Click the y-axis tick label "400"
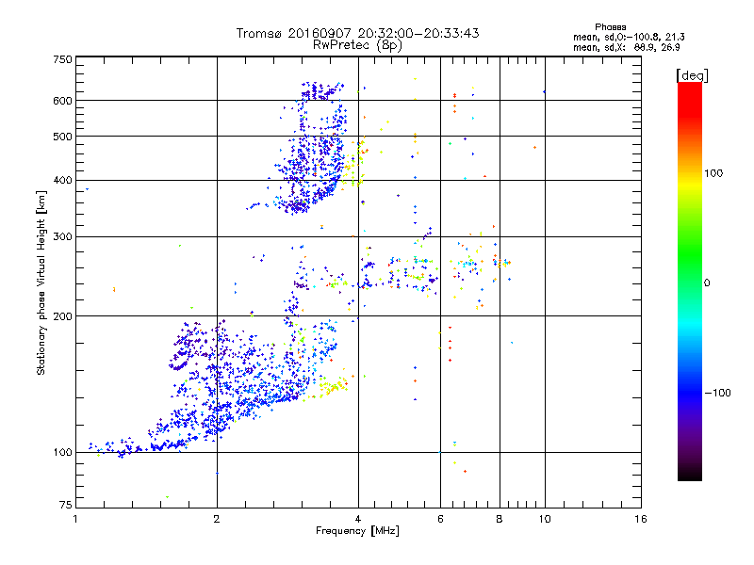Viewport: 754px width, 565px height. [63, 180]
